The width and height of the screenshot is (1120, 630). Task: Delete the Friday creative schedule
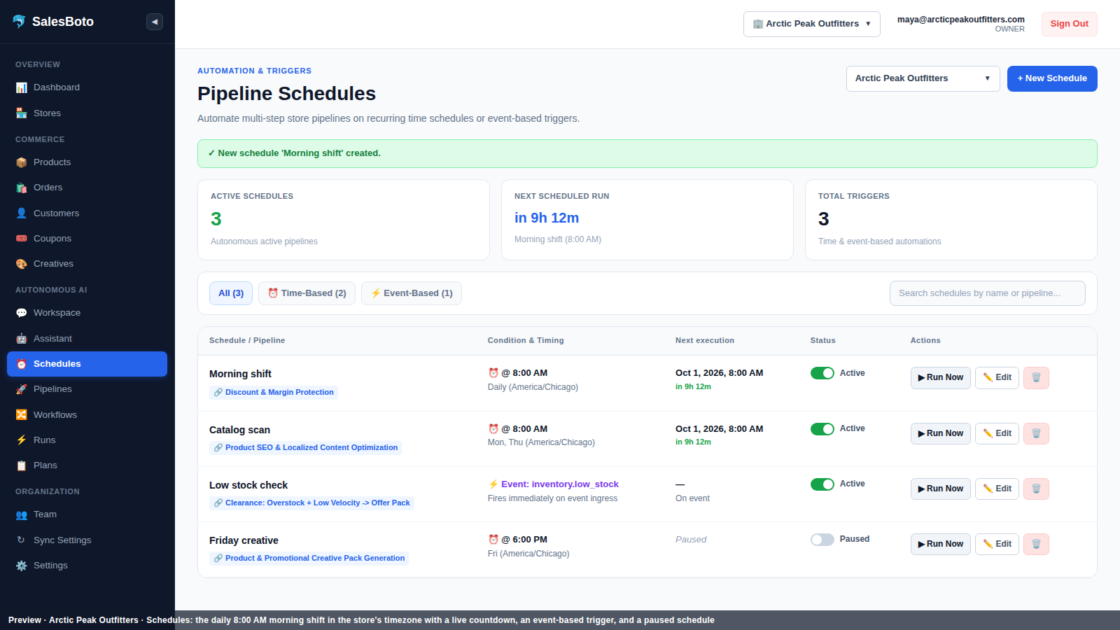[x=1036, y=544]
